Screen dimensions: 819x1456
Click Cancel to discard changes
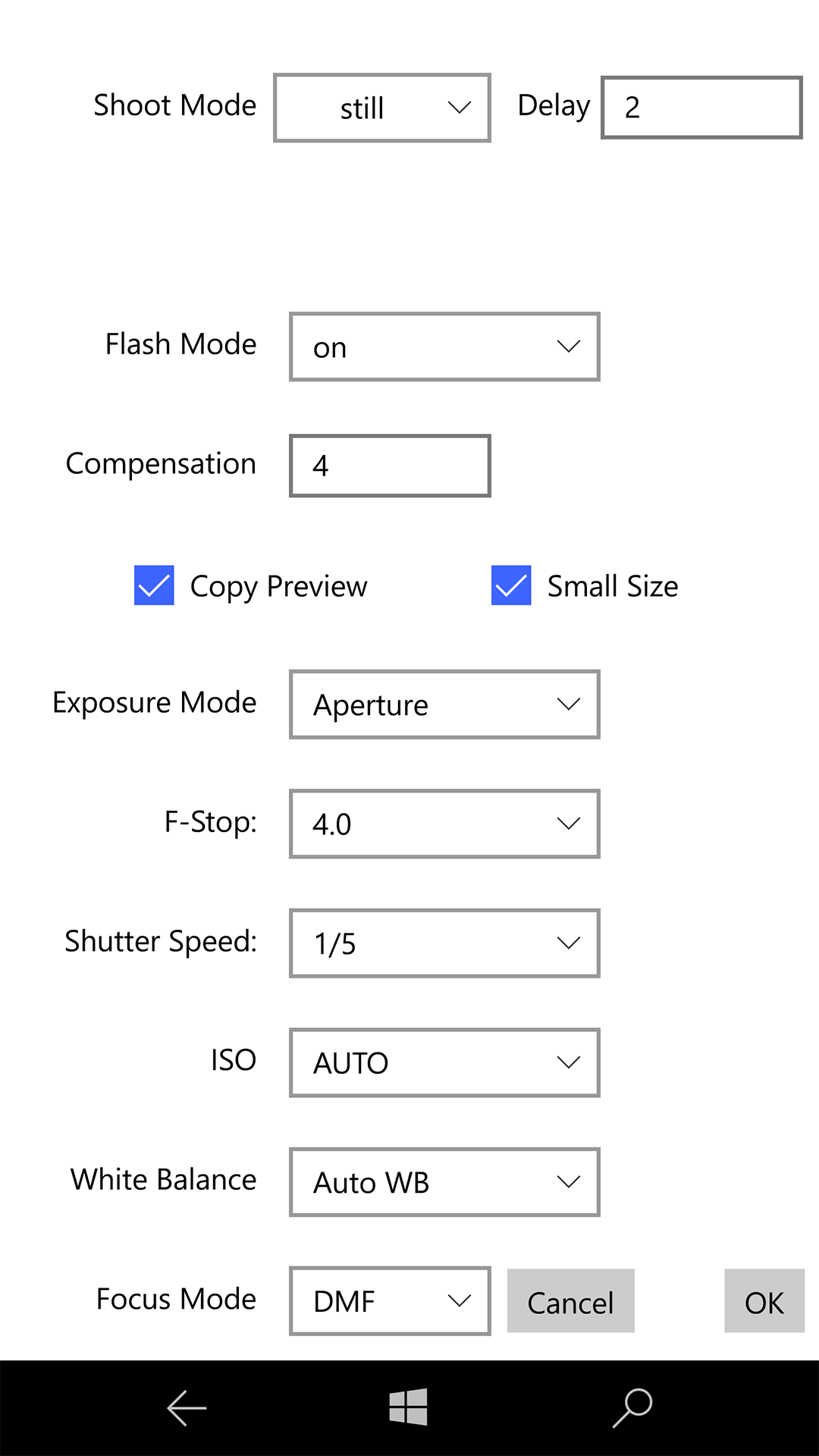click(x=570, y=1301)
